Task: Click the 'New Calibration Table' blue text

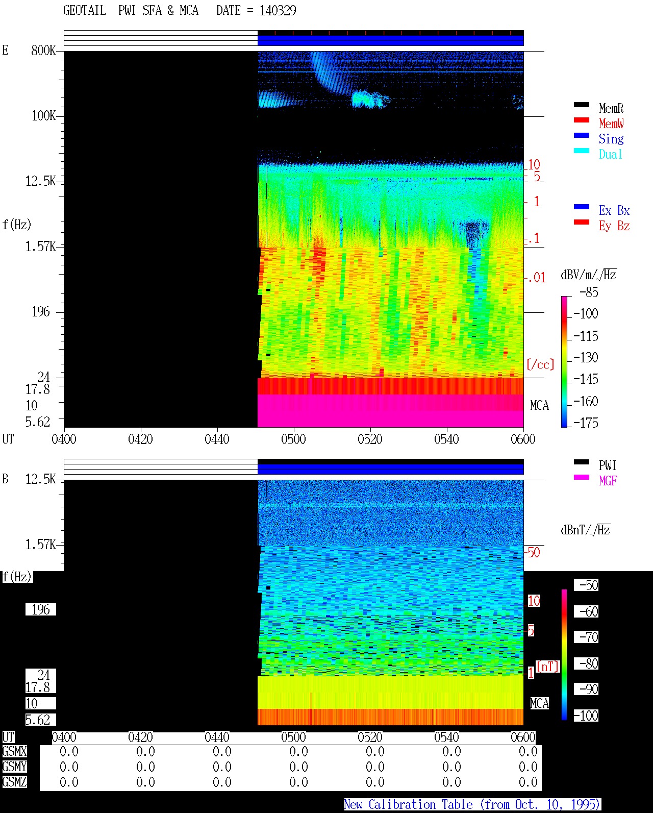Action: [x=472, y=804]
